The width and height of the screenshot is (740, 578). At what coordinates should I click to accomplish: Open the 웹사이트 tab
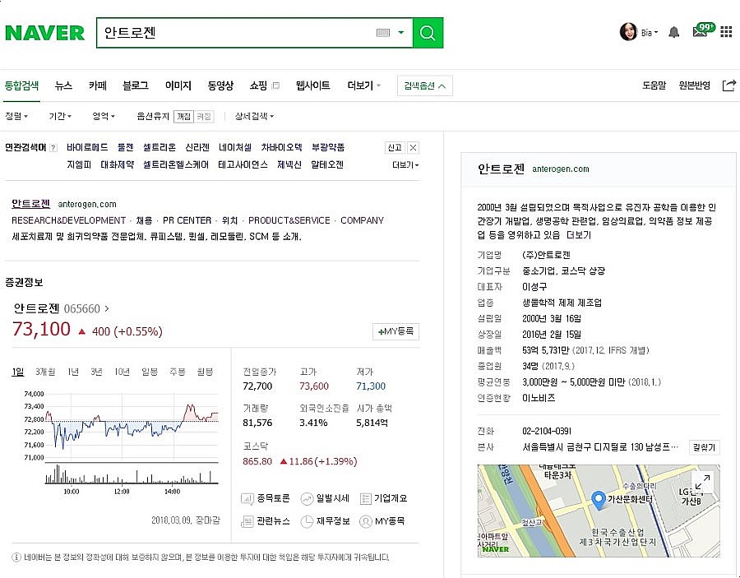(312, 86)
